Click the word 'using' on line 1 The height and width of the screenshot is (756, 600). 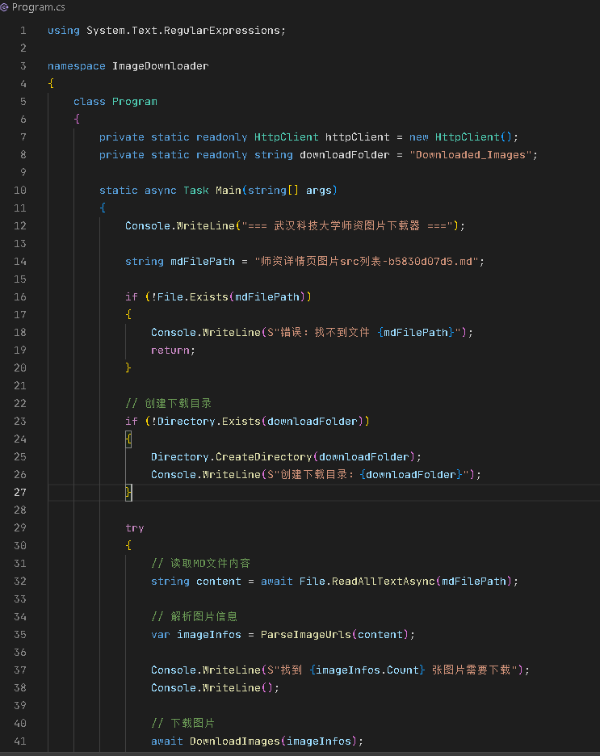[64, 31]
